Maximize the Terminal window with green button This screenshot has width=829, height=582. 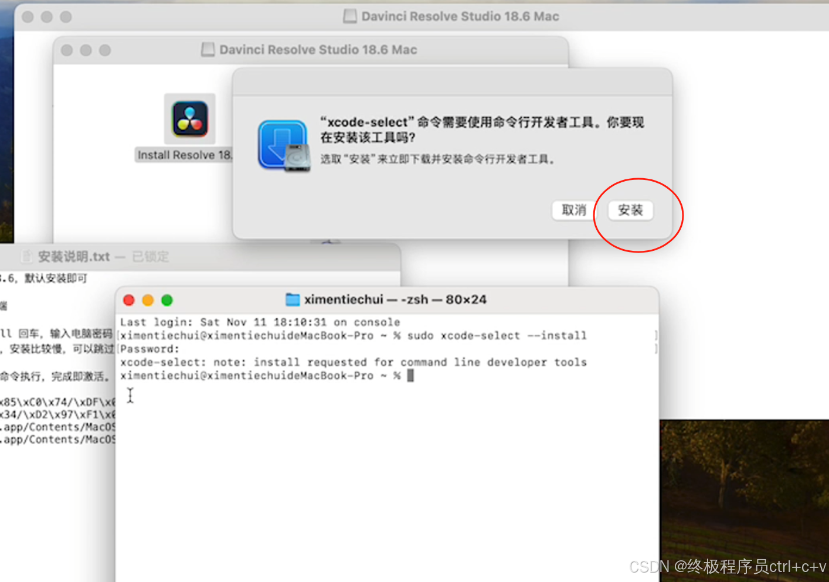pos(167,300)
